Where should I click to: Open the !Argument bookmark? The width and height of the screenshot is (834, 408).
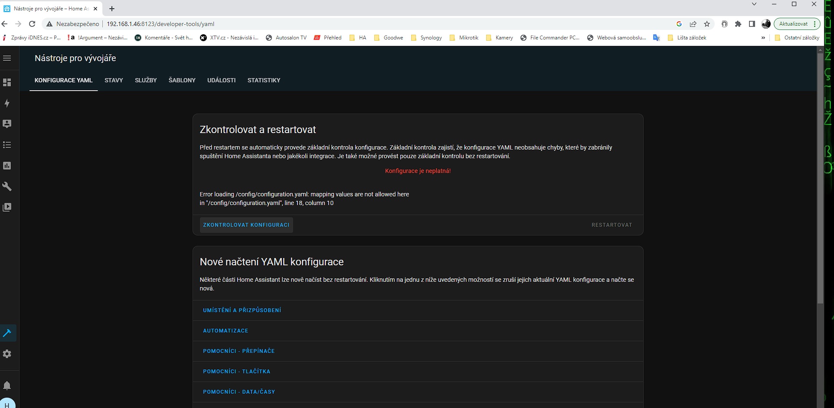[98, 38]
